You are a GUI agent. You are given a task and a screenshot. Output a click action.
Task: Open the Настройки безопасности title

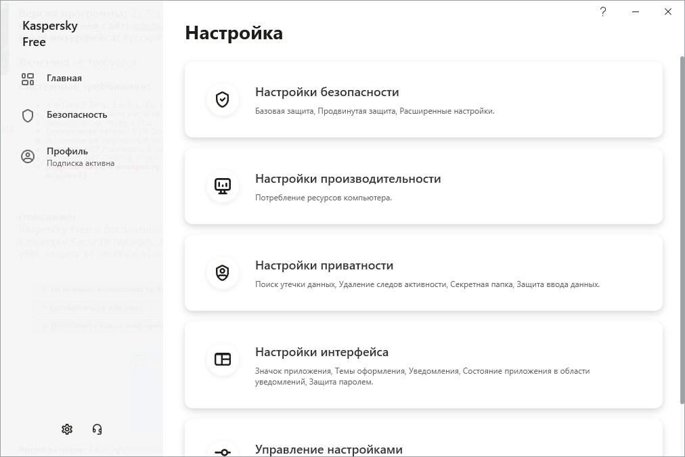(x=327, y=92)
